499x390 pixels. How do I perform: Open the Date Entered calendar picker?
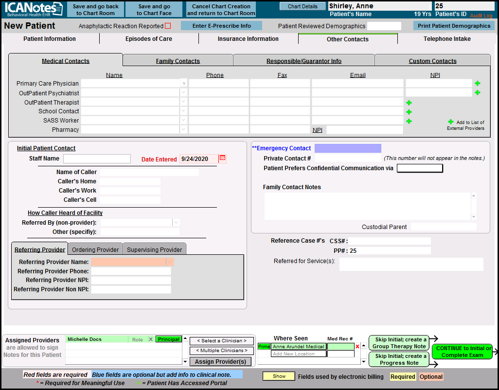point(223,159)
